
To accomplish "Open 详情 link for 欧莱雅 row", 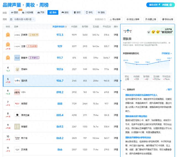I will coord(116,35).
